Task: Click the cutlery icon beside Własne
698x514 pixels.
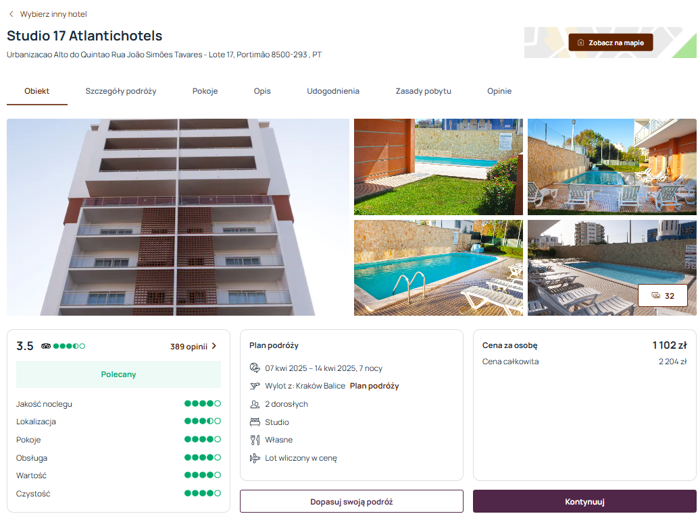Action: click(x=255, y=440)
